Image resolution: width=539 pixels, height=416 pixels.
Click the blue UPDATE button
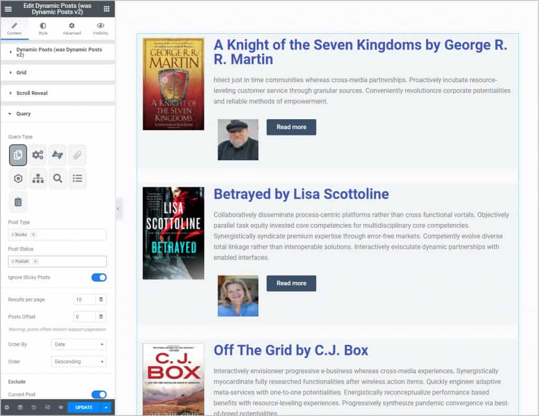click(84, 408)
